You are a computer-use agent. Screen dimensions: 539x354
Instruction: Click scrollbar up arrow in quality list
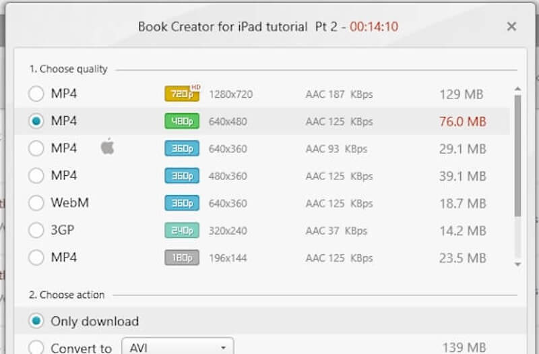pyautogui.click(x=517, y=88)
